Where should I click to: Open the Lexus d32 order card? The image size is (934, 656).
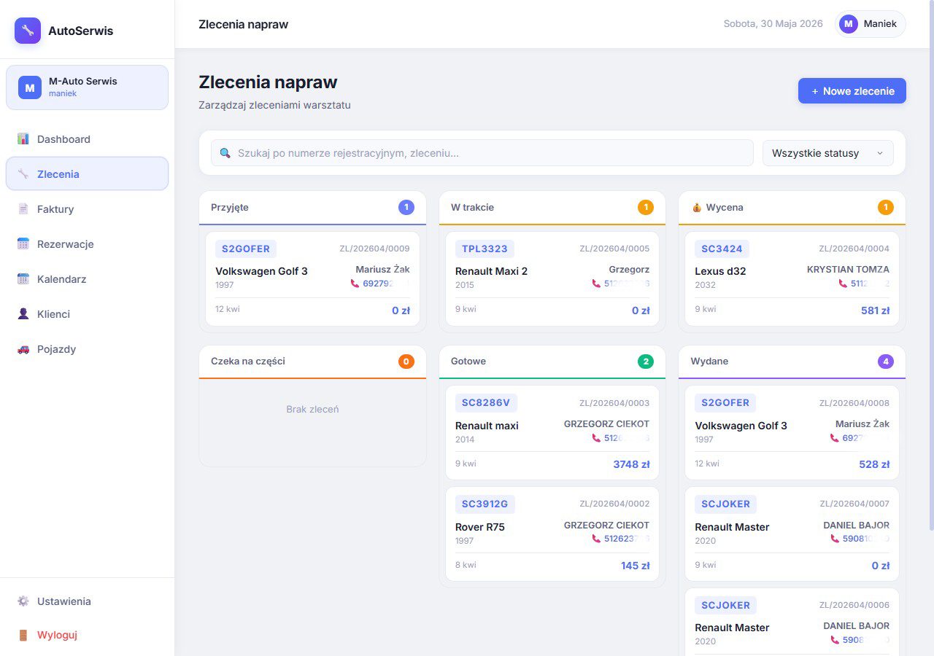(792, 279)
